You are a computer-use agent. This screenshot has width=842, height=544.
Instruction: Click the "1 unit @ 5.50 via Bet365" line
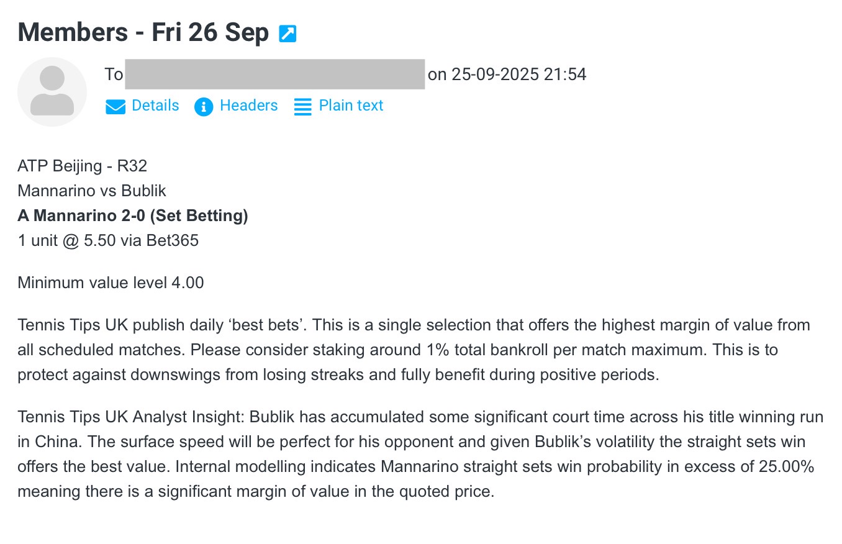click(108, 240)
